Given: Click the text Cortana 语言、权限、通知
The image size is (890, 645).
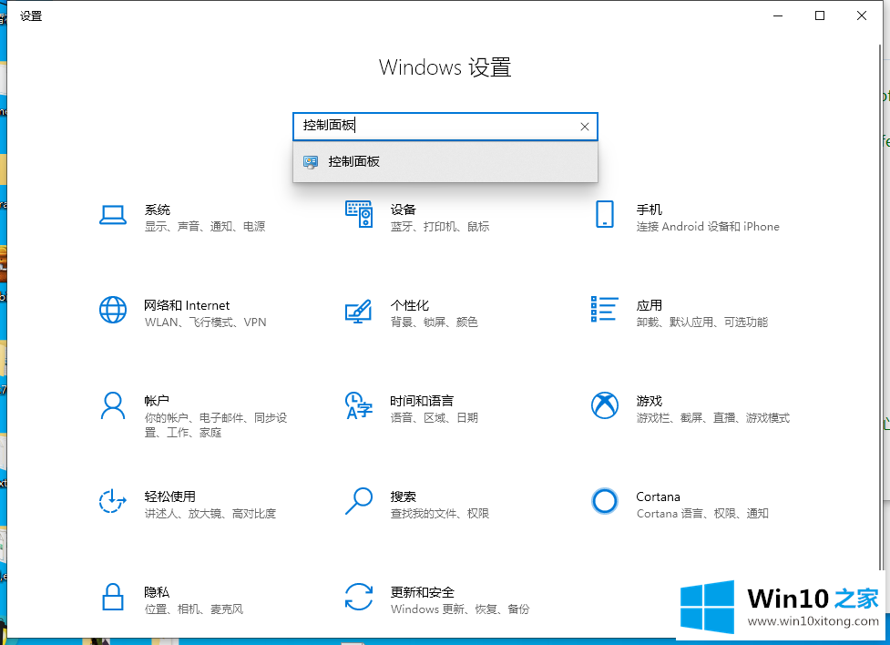Looking at the screenshot, I should coord(702,513).
